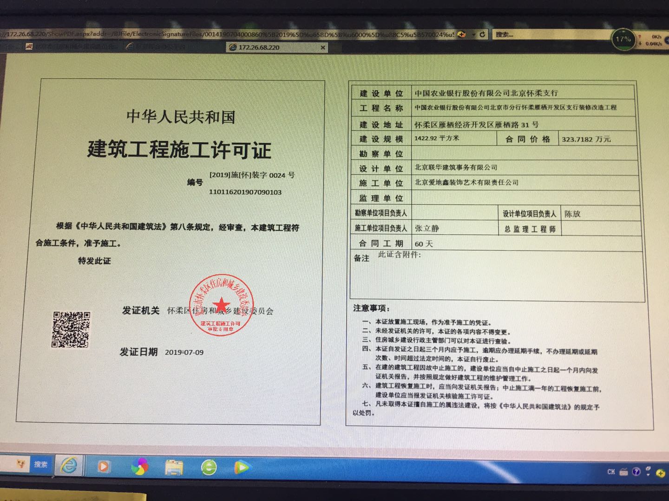
Task: Click the title 建筑工程施工许可证
Action: (x=179, y=150)
